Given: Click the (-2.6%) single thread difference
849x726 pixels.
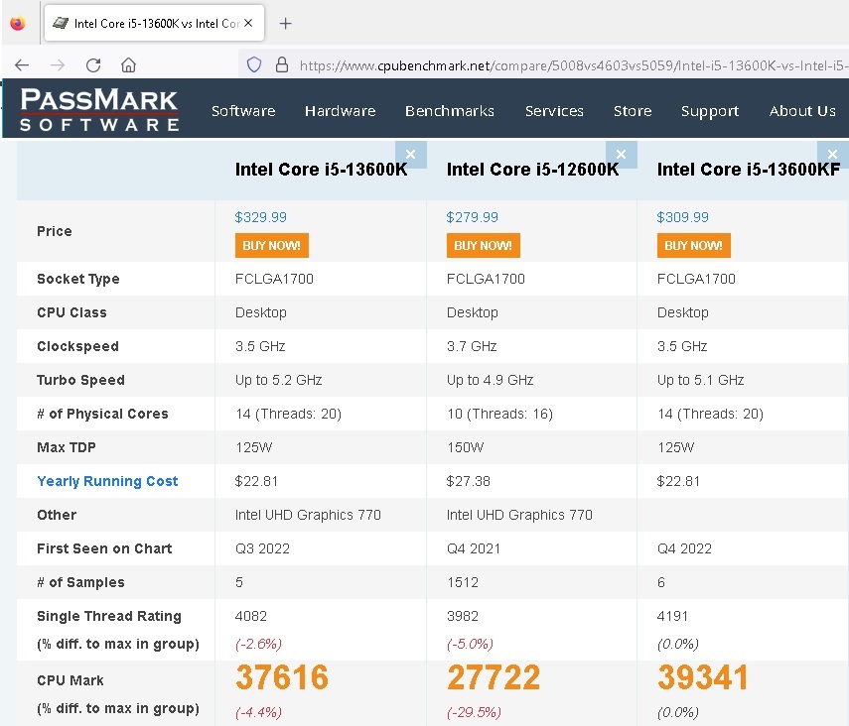Looking at the screenshot, I should [x=258, y=644].
